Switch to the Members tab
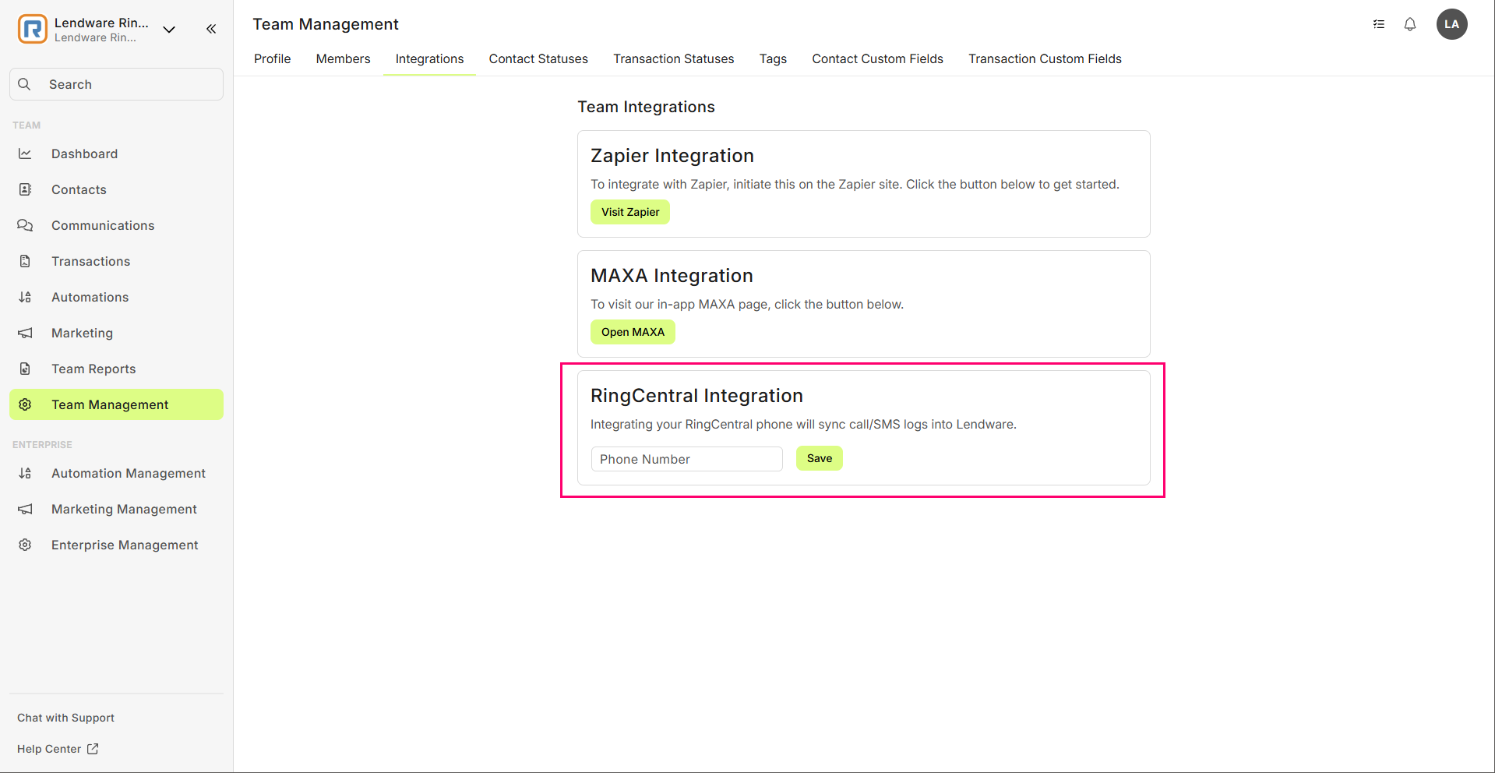1495x773 pixels. point(343,58)
